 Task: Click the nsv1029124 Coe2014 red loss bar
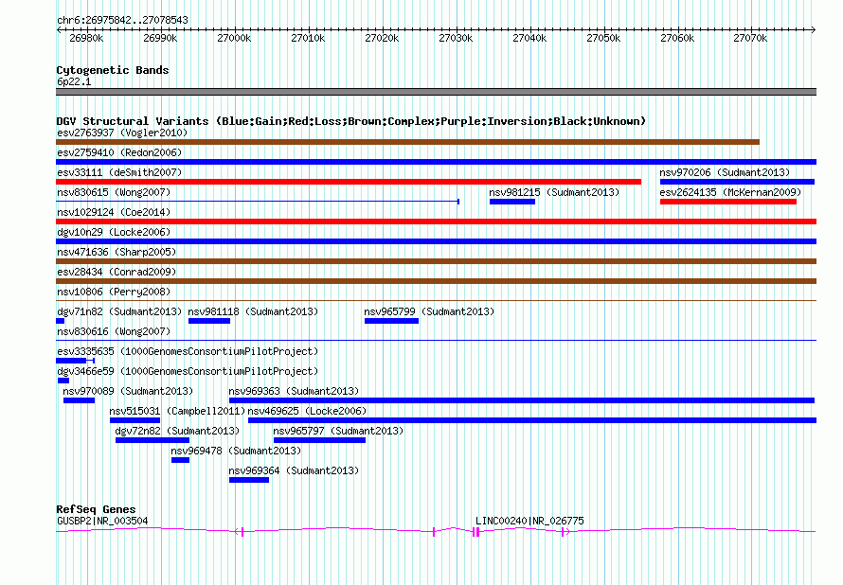[x=436, y=222]
